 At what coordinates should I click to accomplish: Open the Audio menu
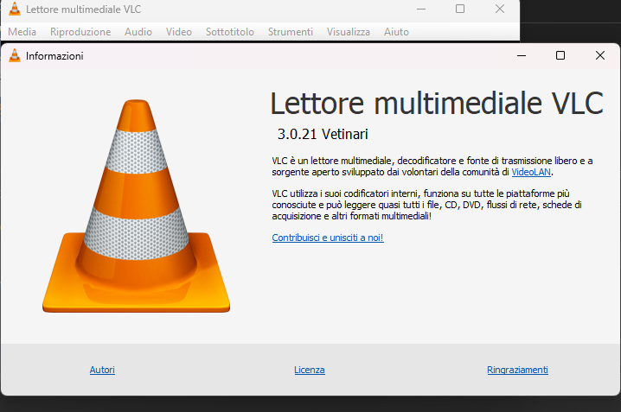138,32
